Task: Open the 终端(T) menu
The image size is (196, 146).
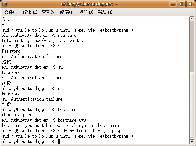Action: 67,12
